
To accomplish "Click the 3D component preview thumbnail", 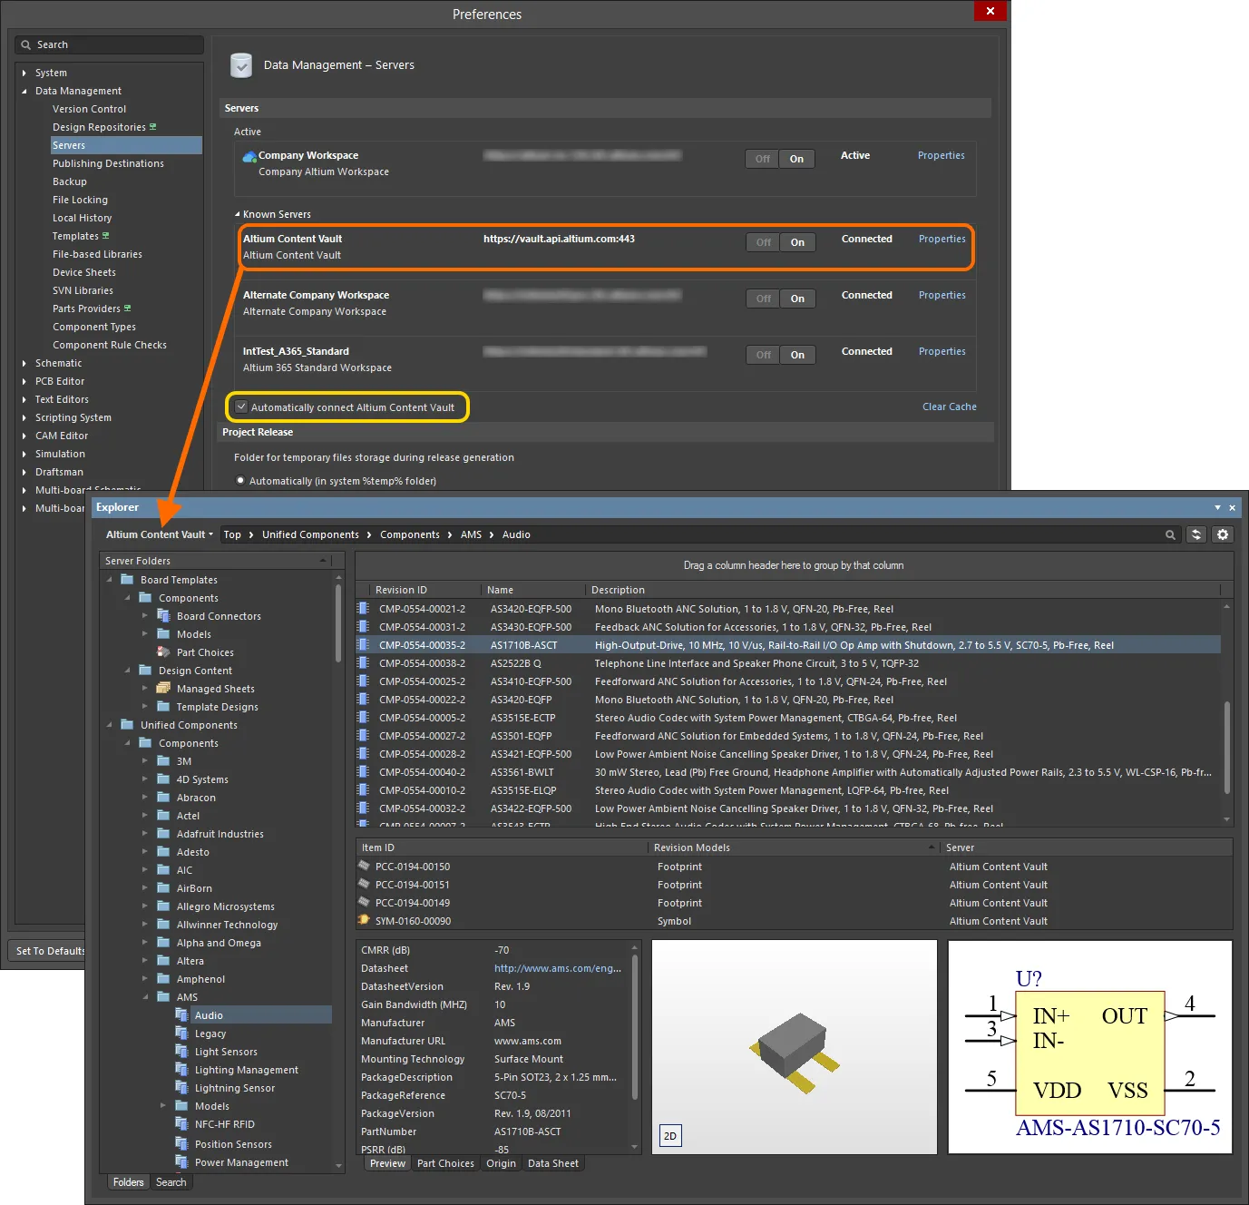I will pyautogui.click(x=795, y=1047).
